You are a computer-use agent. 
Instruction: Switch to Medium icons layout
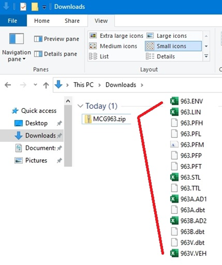[x=113, y=46]
